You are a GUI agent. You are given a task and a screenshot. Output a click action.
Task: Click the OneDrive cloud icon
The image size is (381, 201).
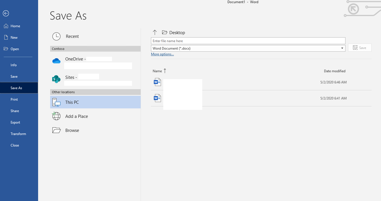pos(56,61)
